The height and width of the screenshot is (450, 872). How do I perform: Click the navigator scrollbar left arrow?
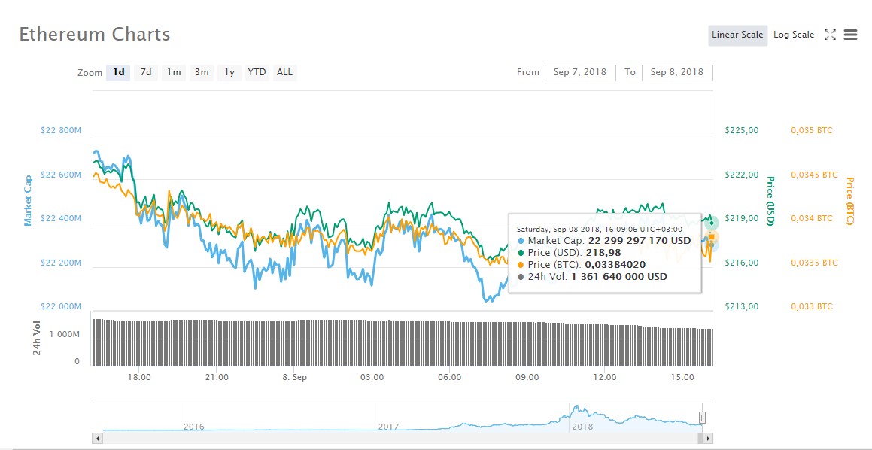click(x=97, y=437)
